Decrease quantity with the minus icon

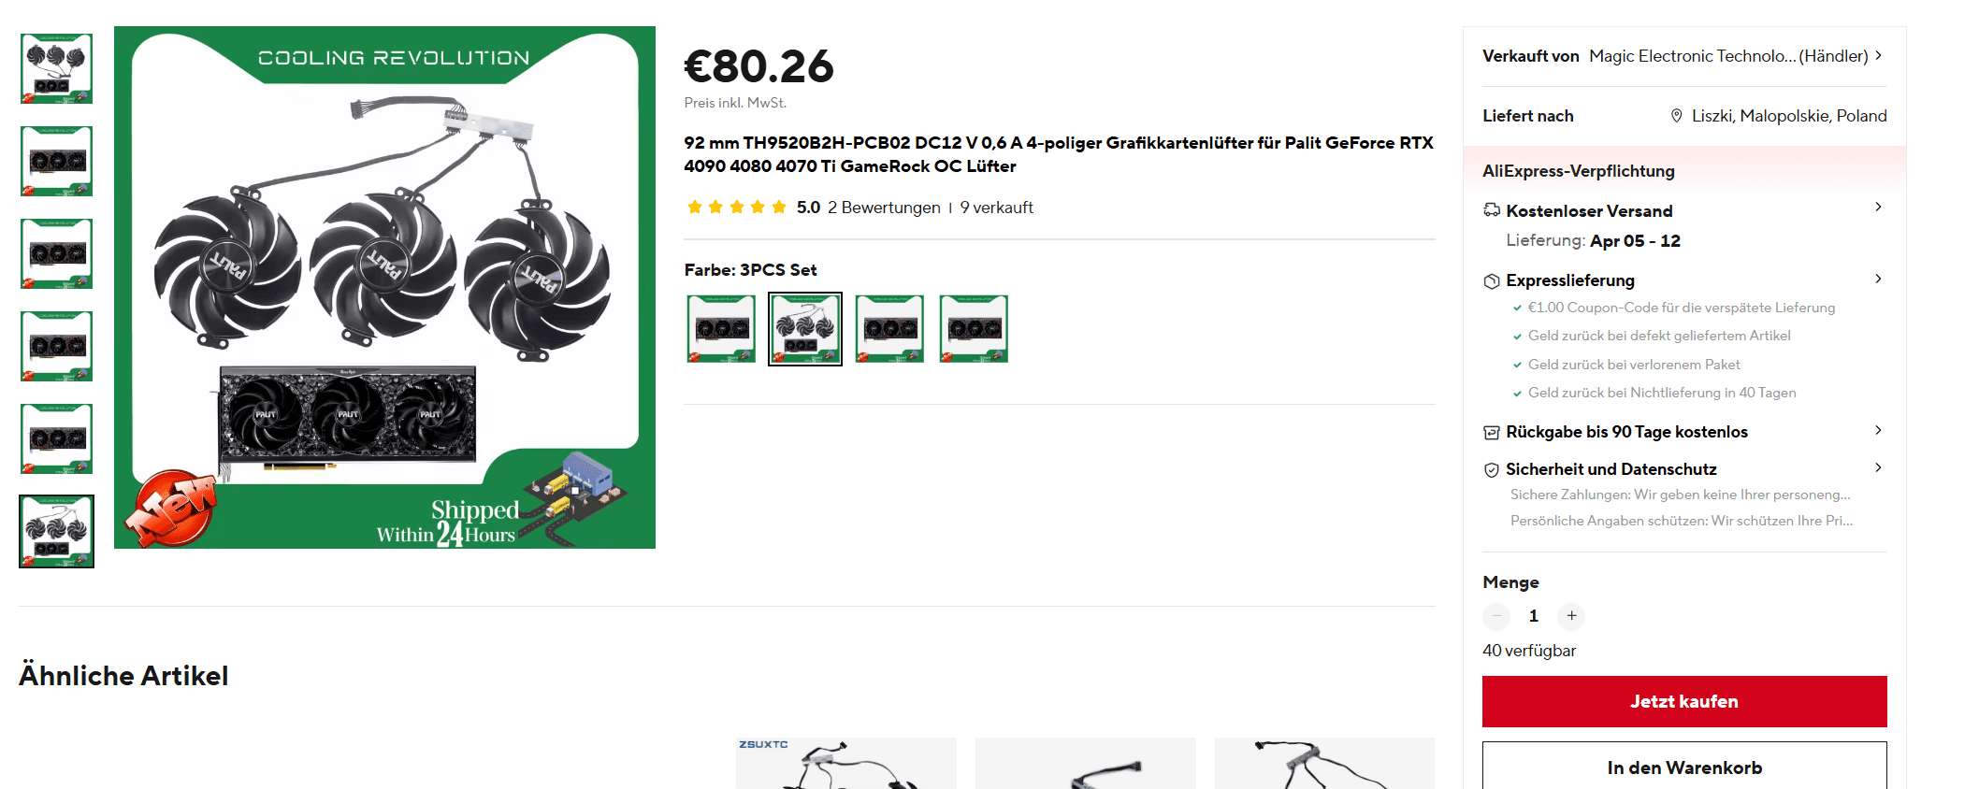coord(1496,615)
